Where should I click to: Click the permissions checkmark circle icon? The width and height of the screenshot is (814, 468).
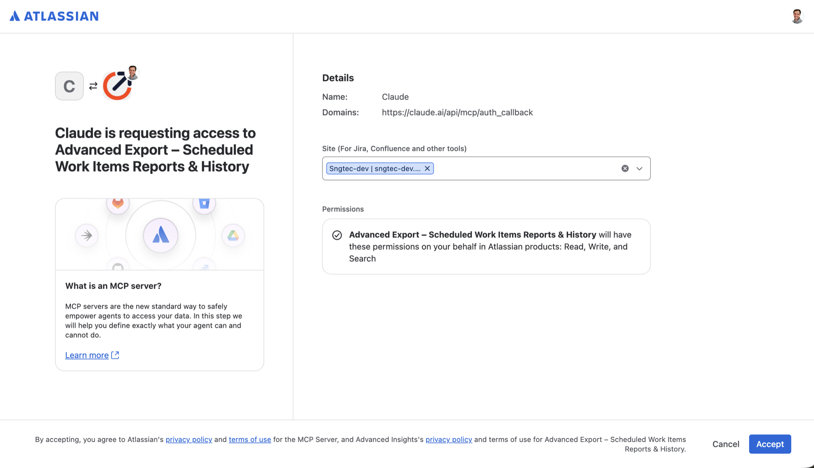(x=337, y=235)
